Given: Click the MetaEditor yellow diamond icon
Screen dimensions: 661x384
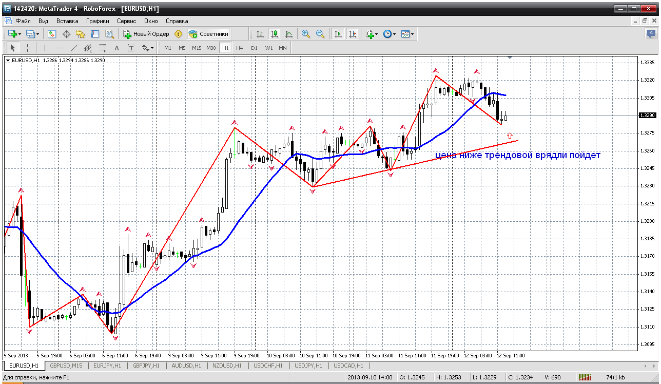Looking at the screenshot, I should [179, 34].
